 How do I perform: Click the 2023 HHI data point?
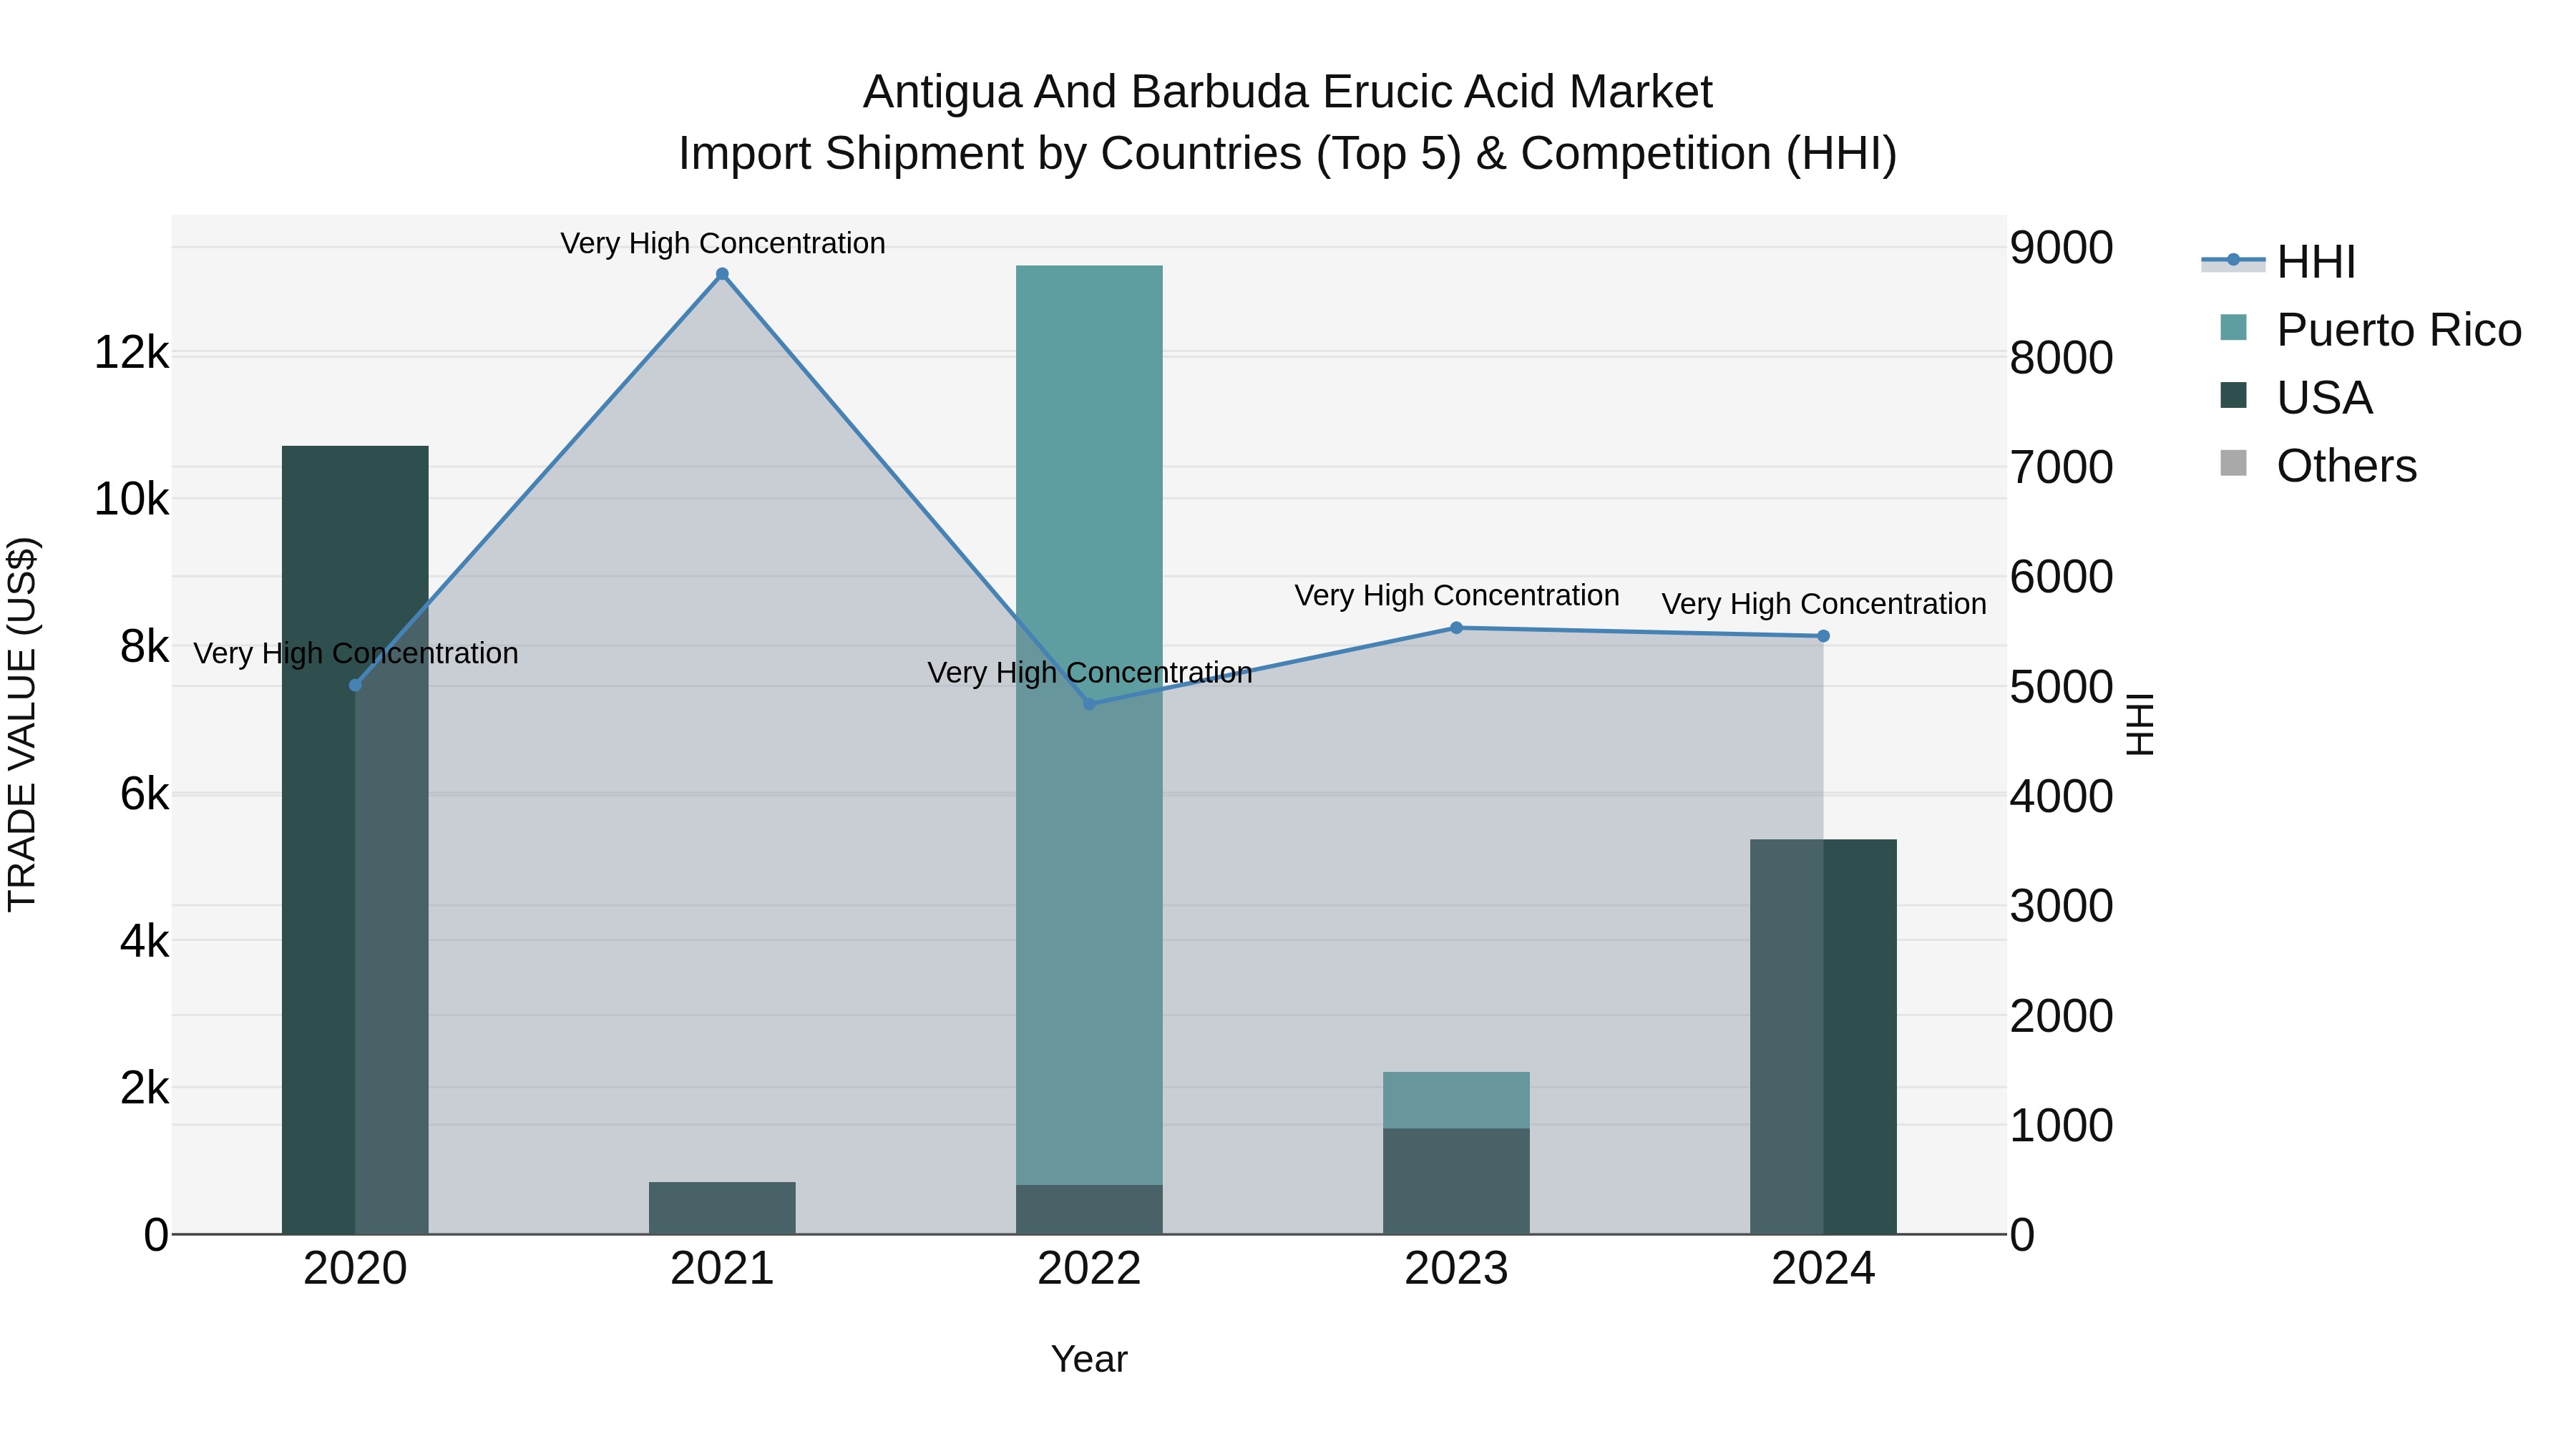pos(1456,628)
